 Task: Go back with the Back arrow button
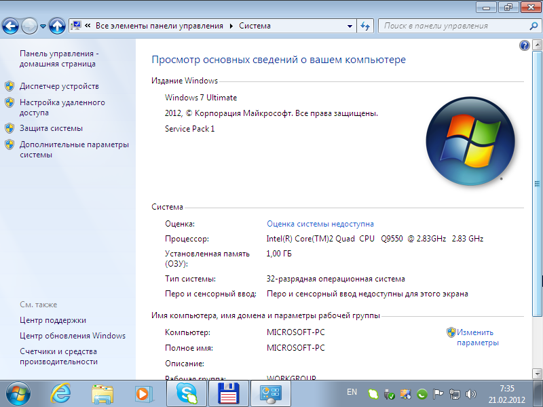(x=10, y=26)
